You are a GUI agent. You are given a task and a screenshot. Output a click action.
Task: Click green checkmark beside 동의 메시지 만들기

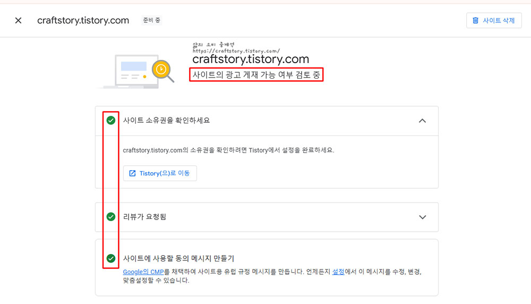111,258
